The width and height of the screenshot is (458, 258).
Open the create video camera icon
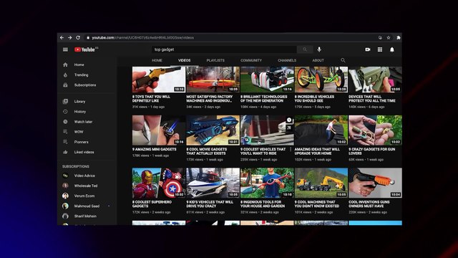[368, 49]
